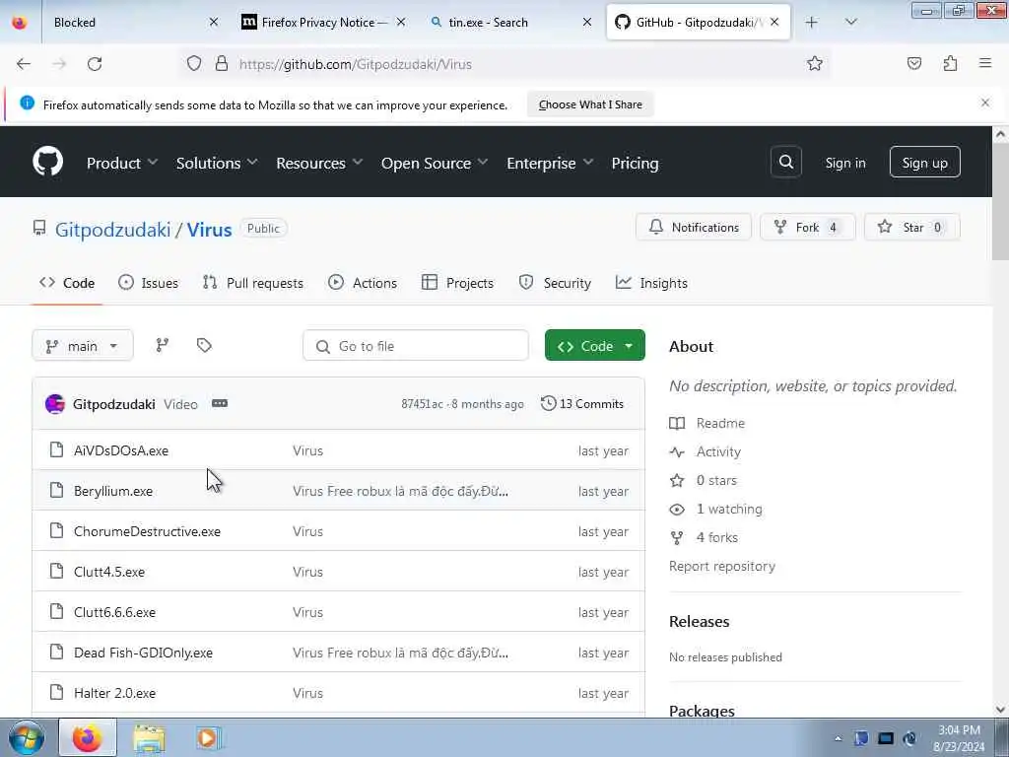Open the Firefox extensions puzzle icon
The width and height of the screenshot is (1009, 757).
[950, 63]
